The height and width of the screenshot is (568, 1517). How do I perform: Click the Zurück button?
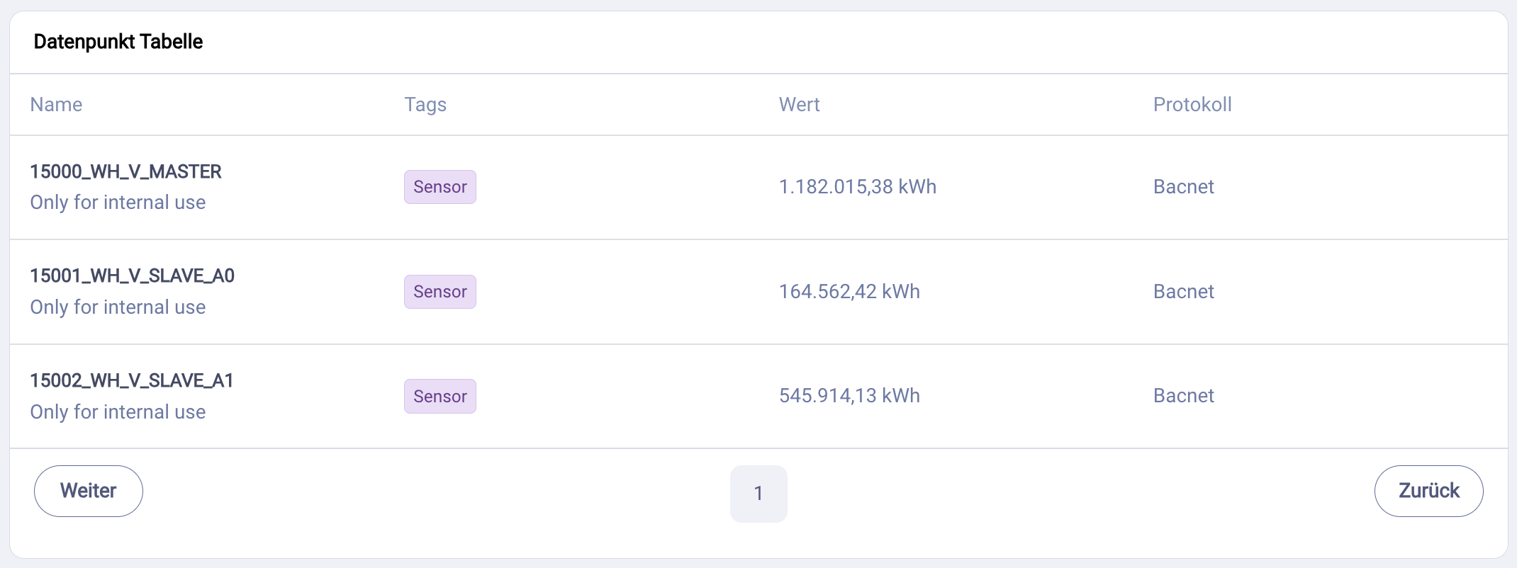pyautogui.click(x=1428, y=490)
